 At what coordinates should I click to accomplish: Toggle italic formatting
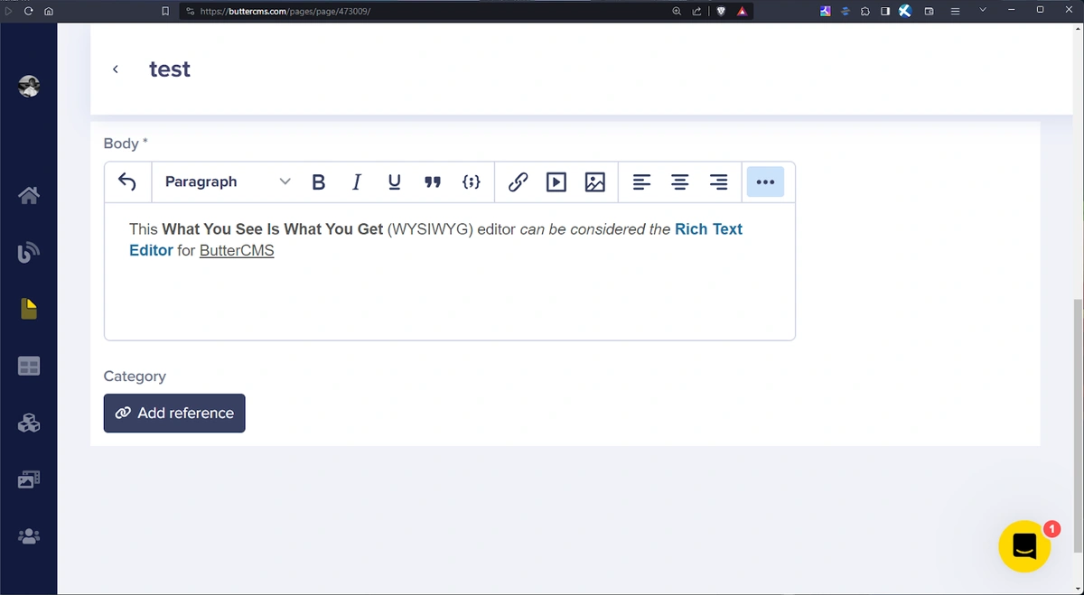pyautogui.click(x=356, y=182)
